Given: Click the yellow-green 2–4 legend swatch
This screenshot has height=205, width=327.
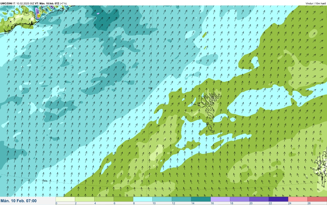Looking at the screenshot, I should click(85, 199).
